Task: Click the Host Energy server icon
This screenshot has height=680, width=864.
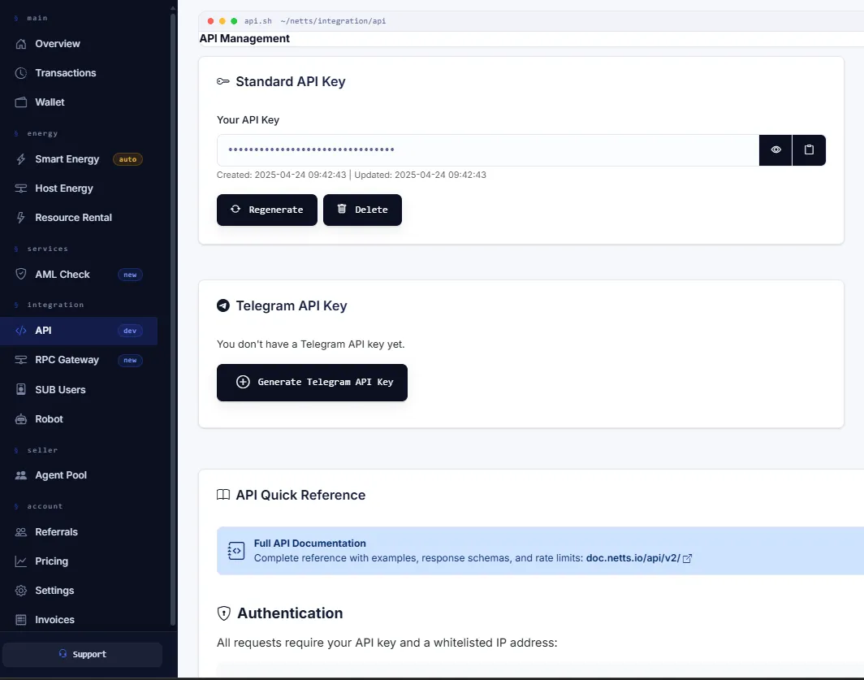Action: 21,188
